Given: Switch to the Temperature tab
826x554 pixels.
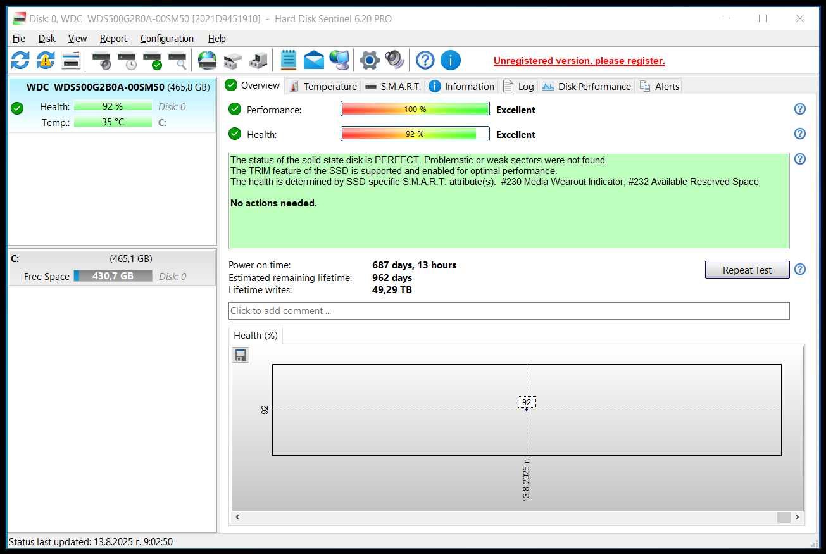Looking at the screenshot, I should coord(323,87).
